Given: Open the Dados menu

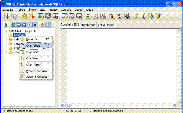Looking at the screenshot, I should [x=79, y=10].
